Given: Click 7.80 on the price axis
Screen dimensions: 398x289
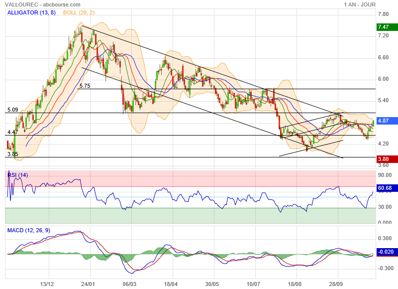Looking at the screenshot, I should coord(383,14).
